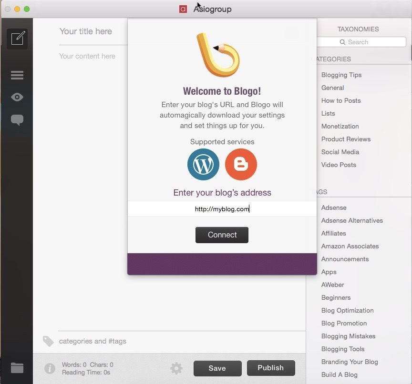Click the blog address input field
The height and width of the screenshot is (384, 412).
click(222, 209)
